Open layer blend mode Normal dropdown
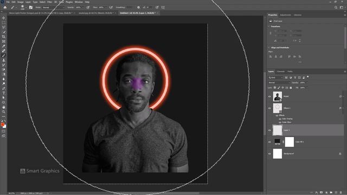Viewport: 347px width, 195px height. [279, 83]
